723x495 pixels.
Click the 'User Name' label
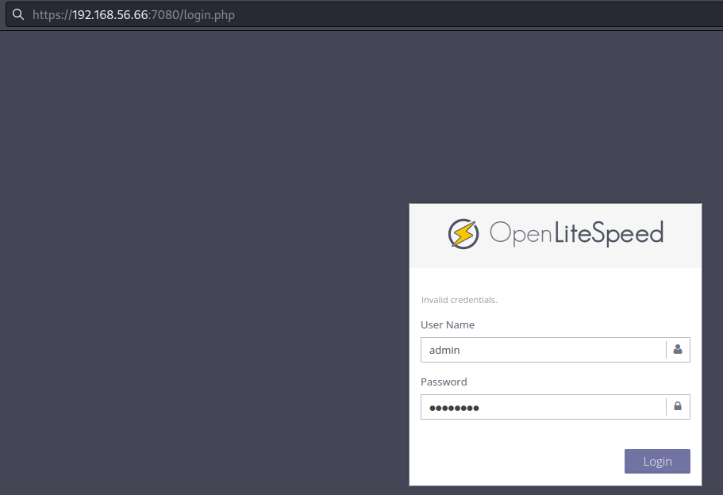click(x=448, y=325)
